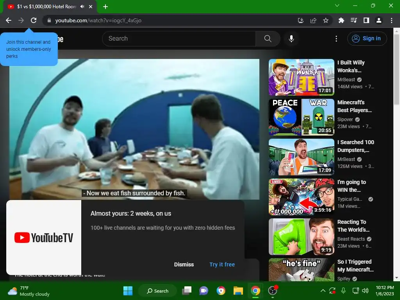Screen dimensions: 400x300
Task: Close the $1 vs $1,000,000 Hotel Room tab
Action: 91,7
